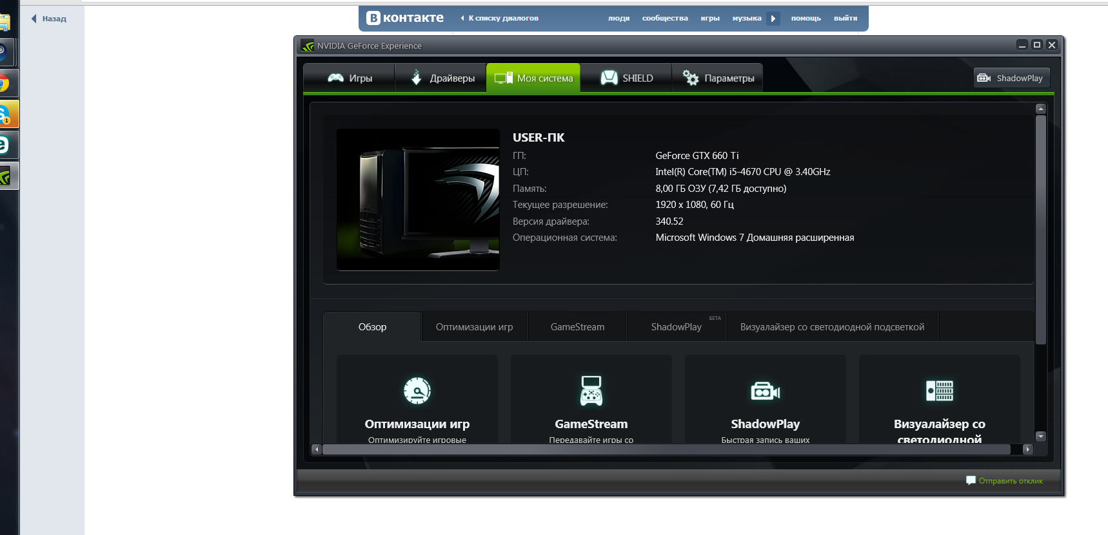This screenshot has width=1108, height=535.
Task: Click the Intel Core i5-4670 CPU value
Action: pyautogui.click(x=743, y=172)
